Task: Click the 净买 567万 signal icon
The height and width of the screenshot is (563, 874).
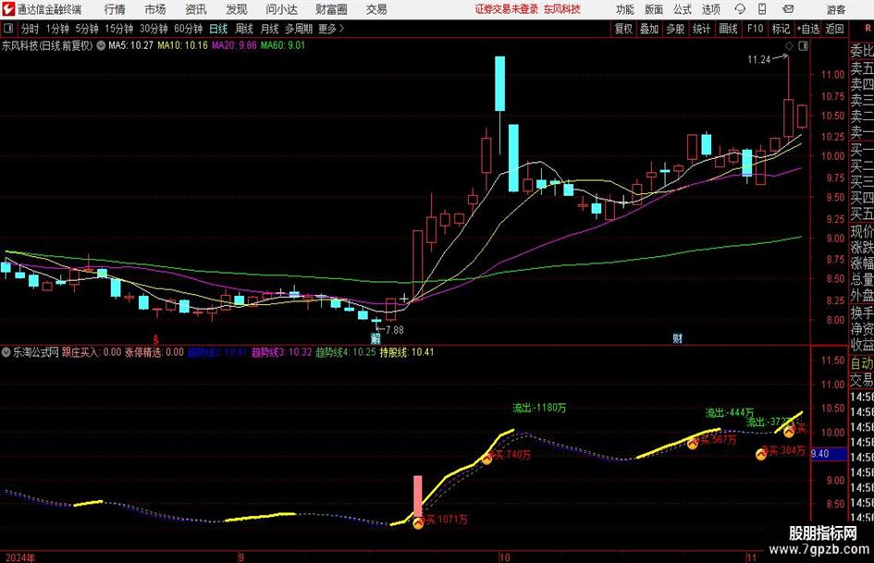Action: [693, 443]
